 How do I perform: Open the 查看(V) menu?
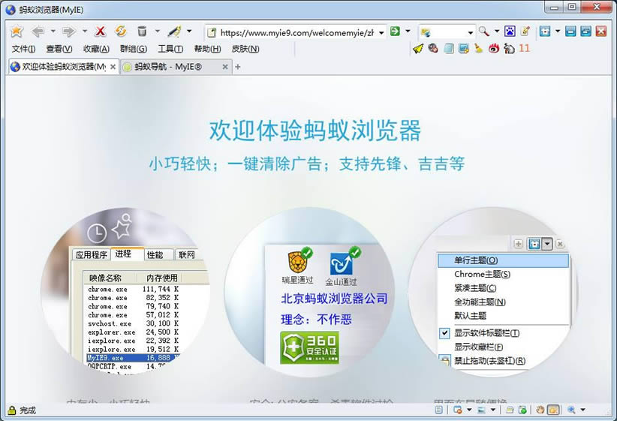[59, 49]
